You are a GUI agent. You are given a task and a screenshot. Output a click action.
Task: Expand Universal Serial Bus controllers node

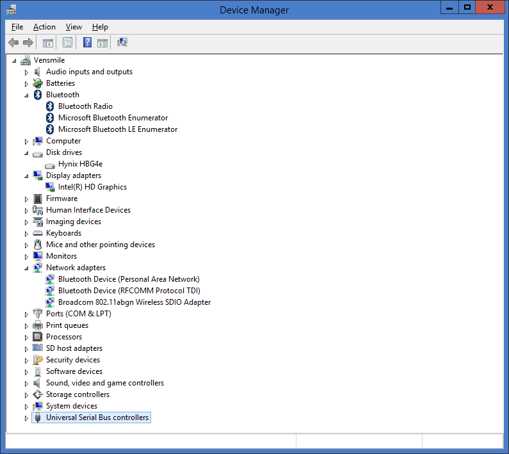click(x=26, y=418)
